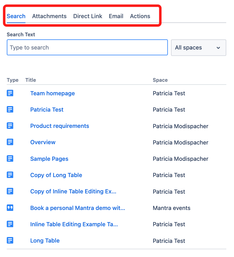
Task: Open the Team homepage page link
Action: 52,93
